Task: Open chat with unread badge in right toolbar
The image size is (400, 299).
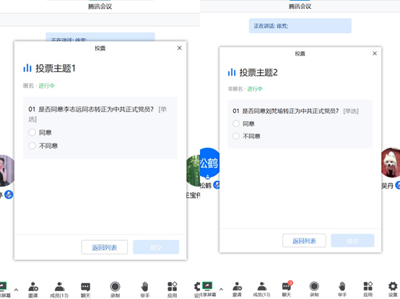Action: [x=287, y=289]
